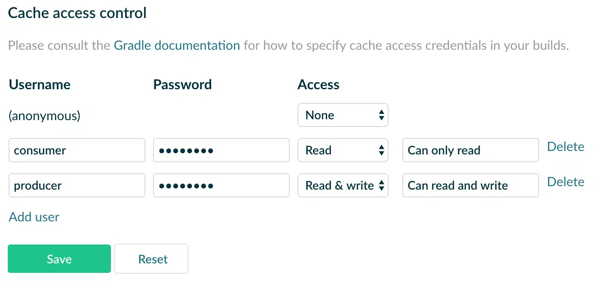This screenshot has height=284, width=607.
Task: Click the Access column heading
Action: (319, 85)
